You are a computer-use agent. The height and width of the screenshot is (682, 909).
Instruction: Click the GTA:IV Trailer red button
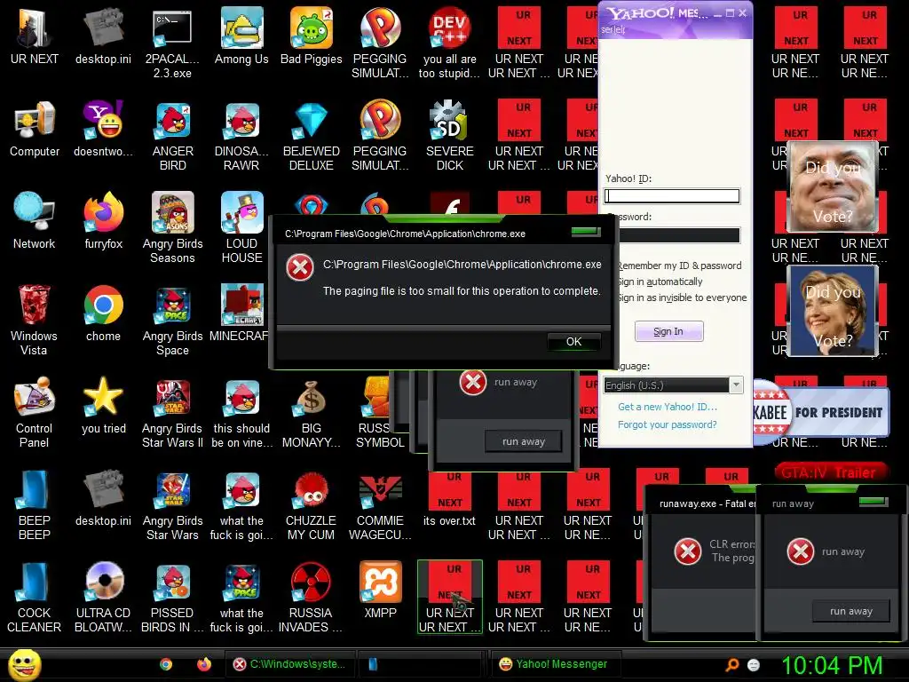pos(830,472)
